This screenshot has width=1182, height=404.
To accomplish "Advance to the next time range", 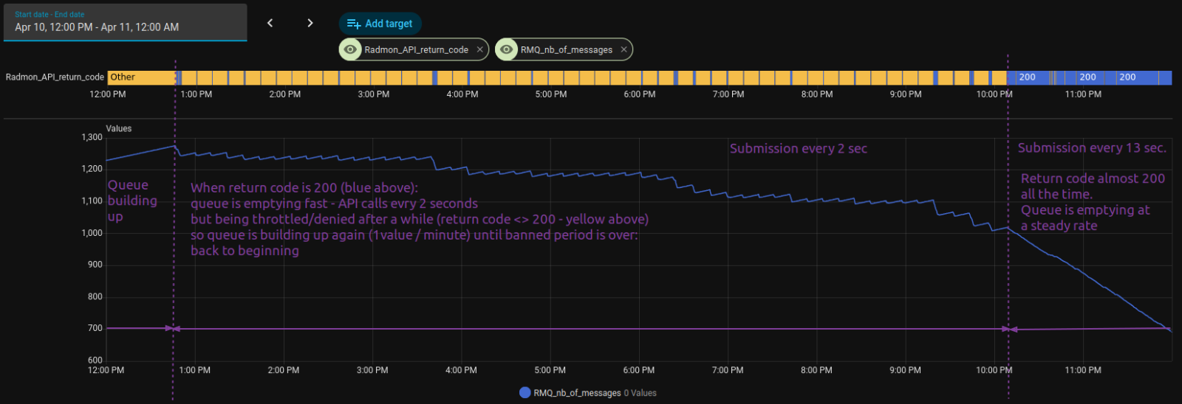I will [x=310, y=23].
